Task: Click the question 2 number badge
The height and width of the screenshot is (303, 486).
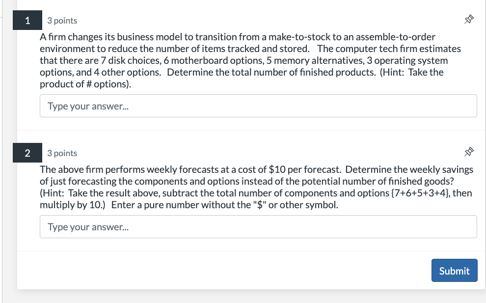Action: point(27,153)
